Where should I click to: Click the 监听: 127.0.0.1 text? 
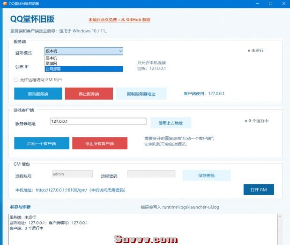point(151,69)
